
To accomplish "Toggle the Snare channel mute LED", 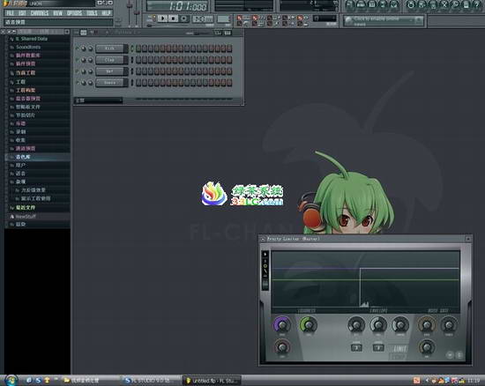I will click(x=77, y=83).
